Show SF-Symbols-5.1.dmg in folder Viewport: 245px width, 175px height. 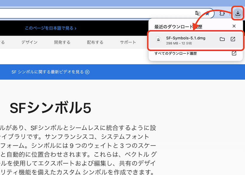coord(222,39)
